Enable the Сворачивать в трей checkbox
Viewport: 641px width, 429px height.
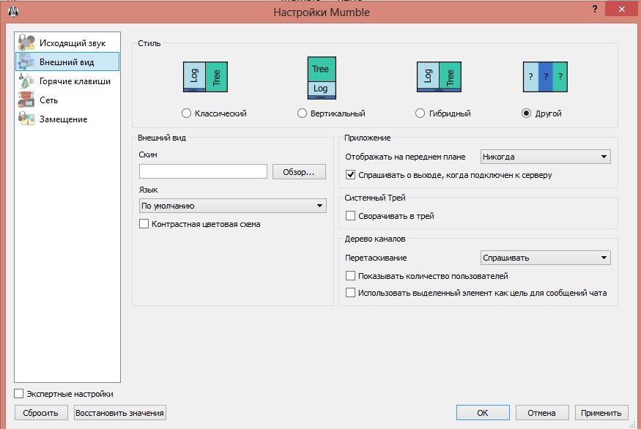[351, 216]
